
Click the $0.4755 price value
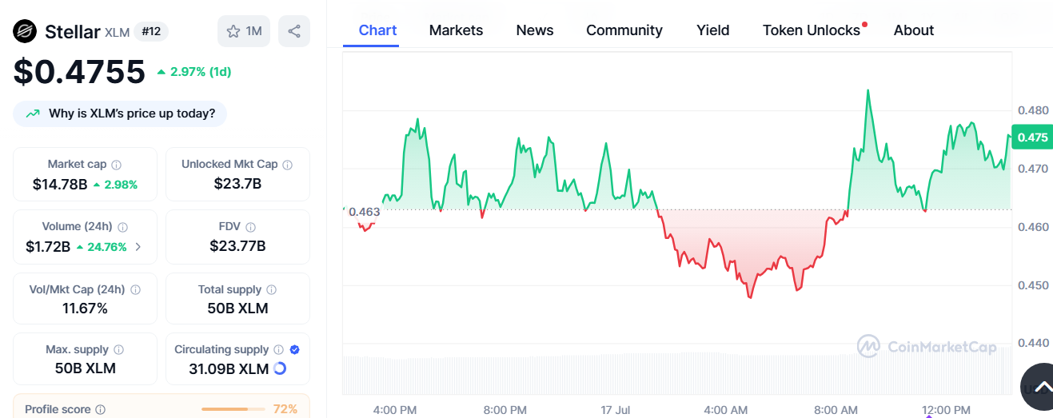[x=79, y=72]
